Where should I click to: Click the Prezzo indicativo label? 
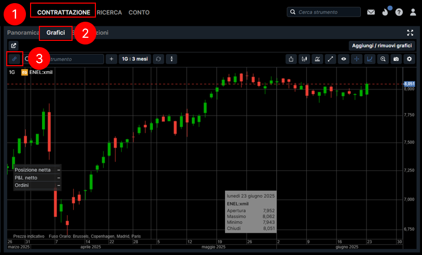tap(29, 236)
